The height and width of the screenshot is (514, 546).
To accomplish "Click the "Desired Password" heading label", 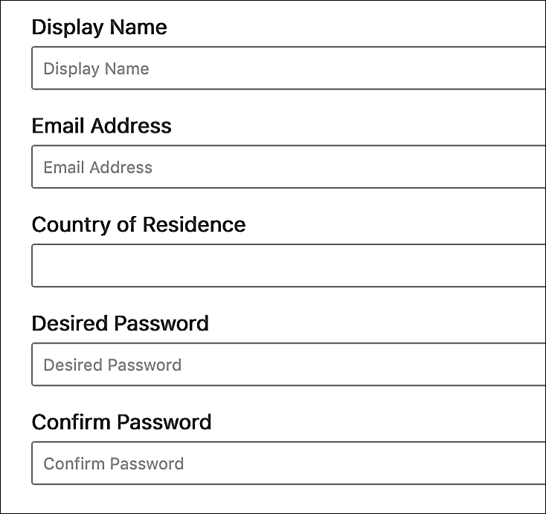I will (120, 323).
